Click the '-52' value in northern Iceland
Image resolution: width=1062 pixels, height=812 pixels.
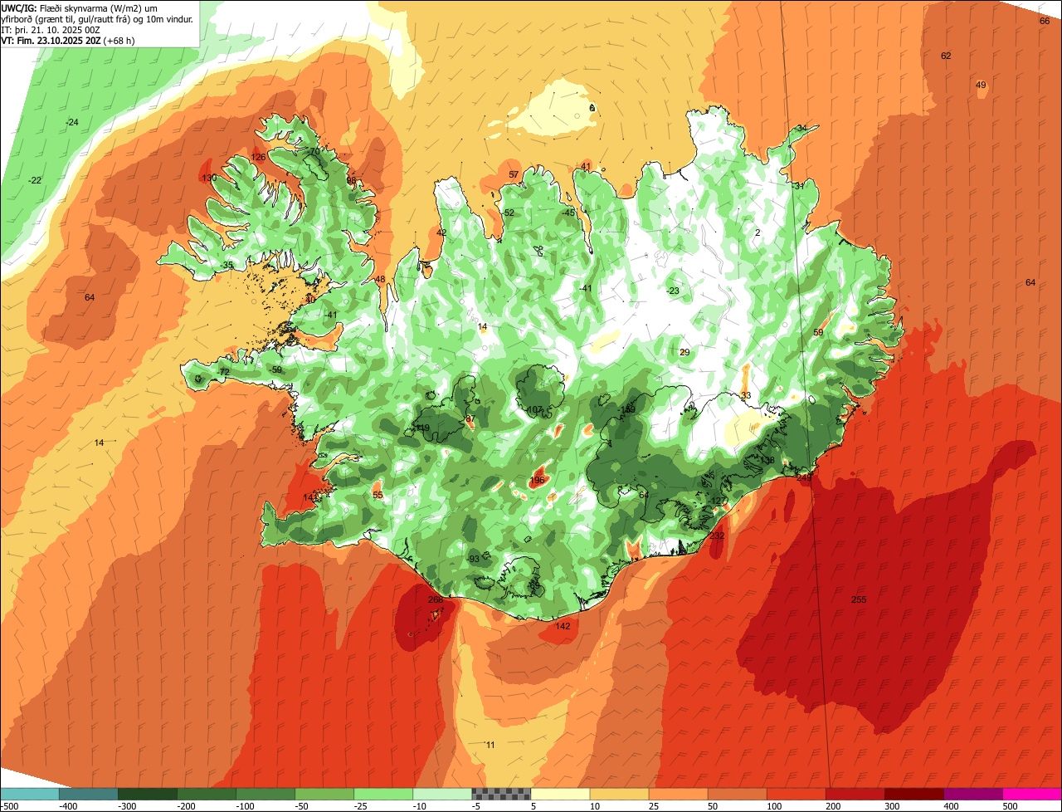coord(508,213)
